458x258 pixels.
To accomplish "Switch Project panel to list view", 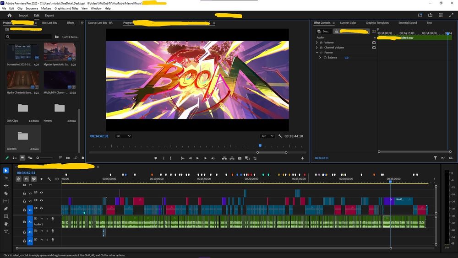I will (x=15, y=158).
